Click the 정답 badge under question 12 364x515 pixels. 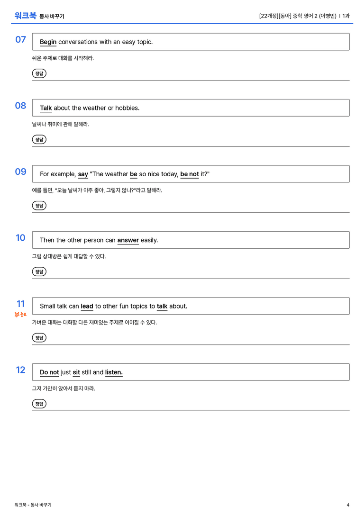(x=39, y=404)
